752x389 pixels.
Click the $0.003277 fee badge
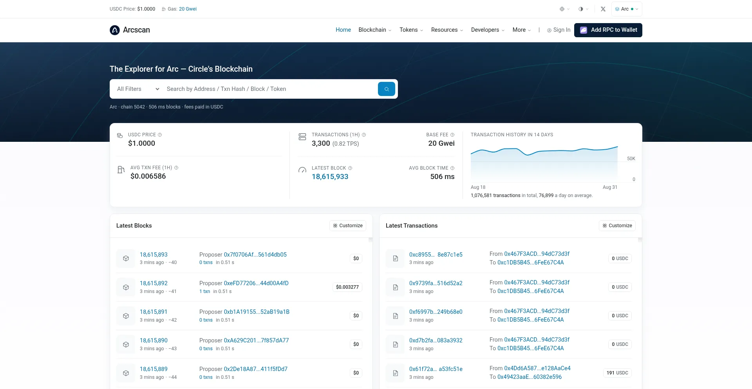[347, 287]
